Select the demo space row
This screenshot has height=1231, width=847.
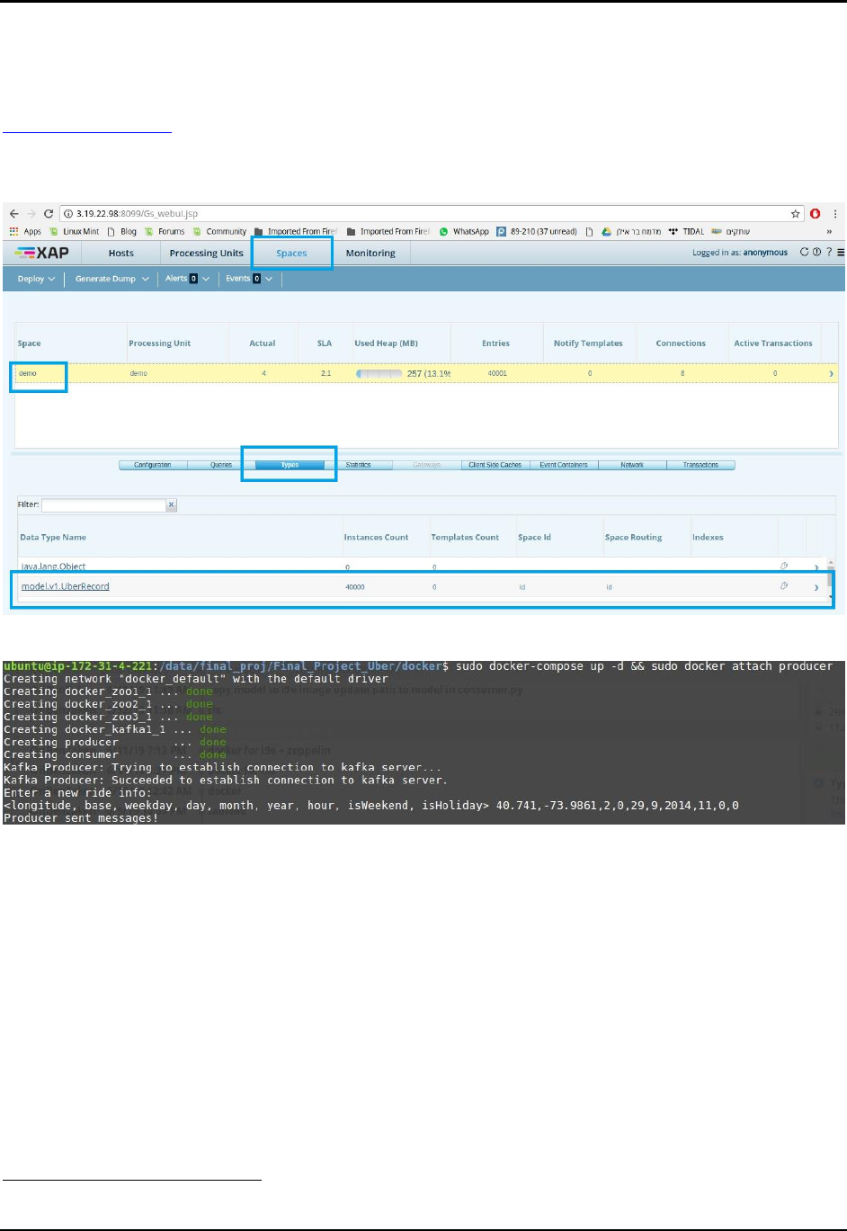(x=426, y=373)
